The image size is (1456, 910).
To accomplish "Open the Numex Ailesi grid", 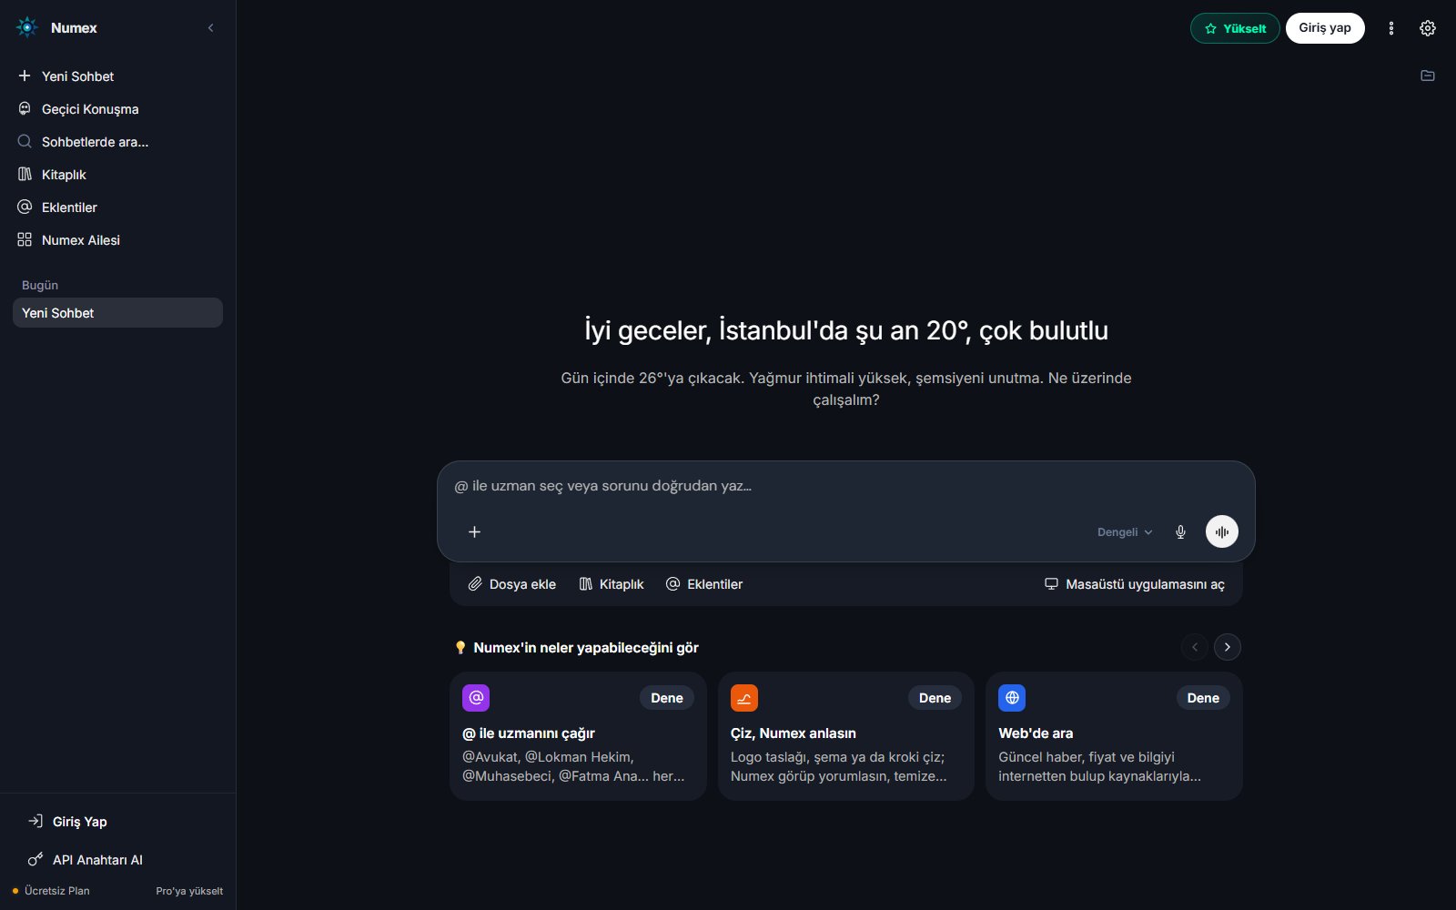I will [x=117, y=240].
